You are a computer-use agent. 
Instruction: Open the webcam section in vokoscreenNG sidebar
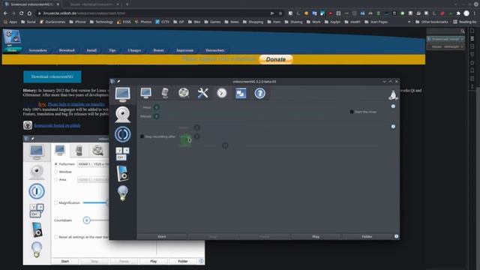tap(122, 115)
